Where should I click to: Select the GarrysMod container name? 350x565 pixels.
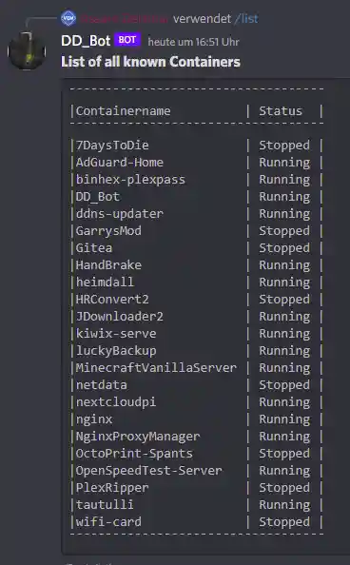tap(108, 230)
